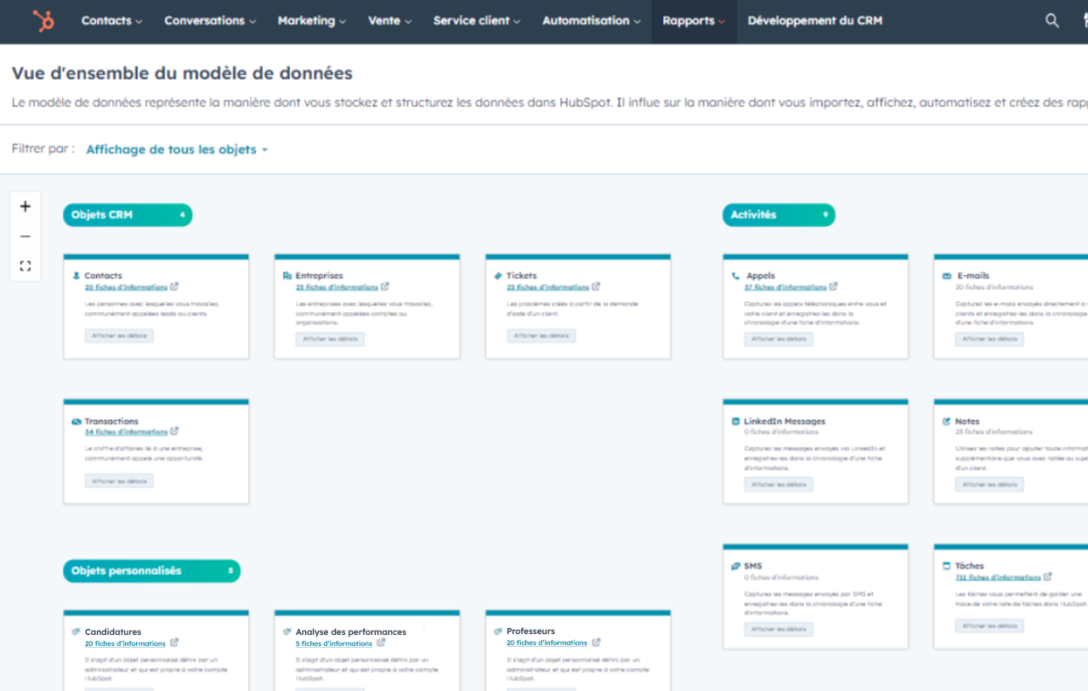Open the Rapports menu
This screenshot has height=691, width=1088.
(x=693, y=20)
